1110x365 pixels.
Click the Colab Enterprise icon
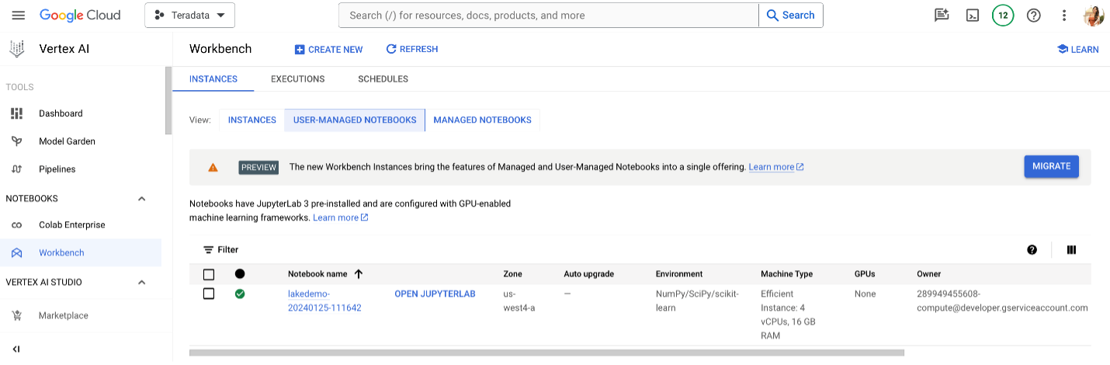16,225
